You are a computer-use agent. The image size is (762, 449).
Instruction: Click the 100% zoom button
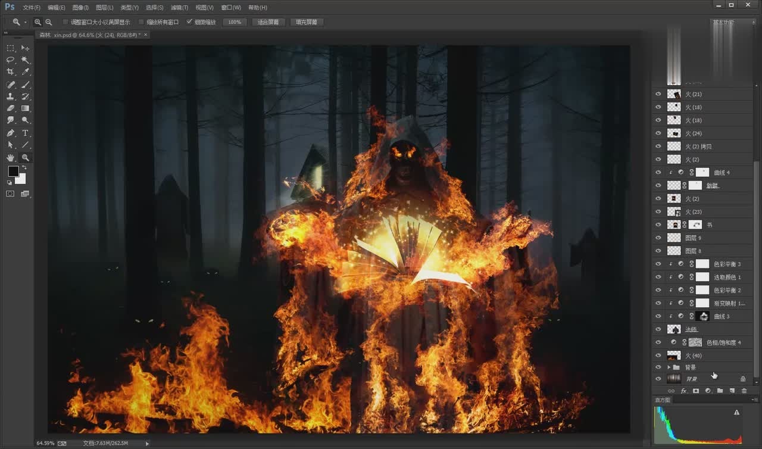click(x=235, y=22)
